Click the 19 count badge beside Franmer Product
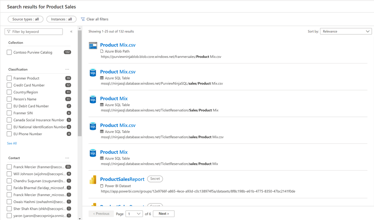 point(68,78)
